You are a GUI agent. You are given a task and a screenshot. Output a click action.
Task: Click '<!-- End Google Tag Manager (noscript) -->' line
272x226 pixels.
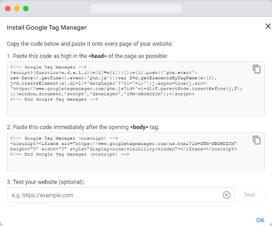click(70, 154)
